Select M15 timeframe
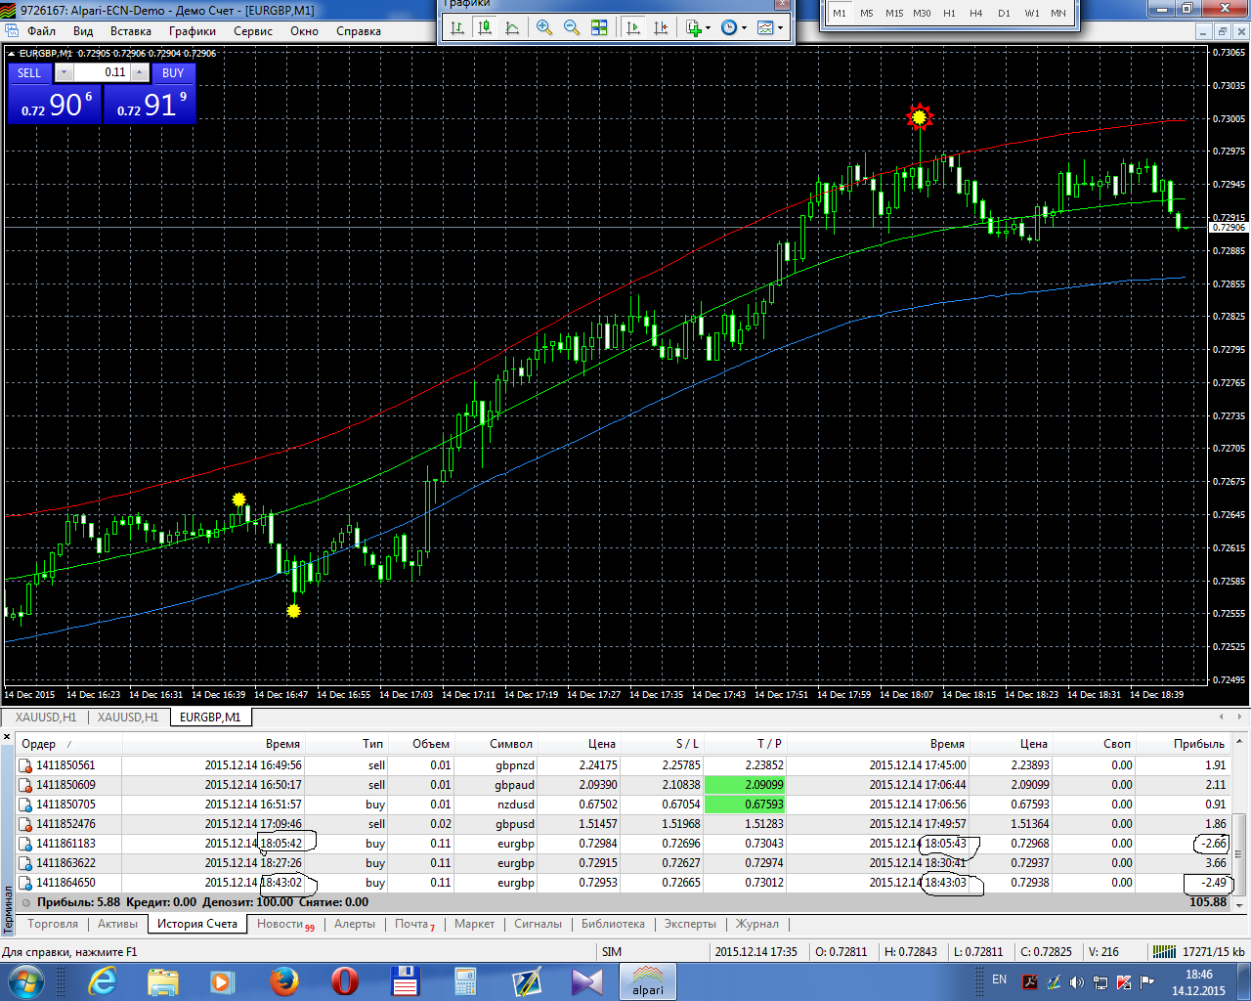1251x1001 pixels. click(894, 14)
